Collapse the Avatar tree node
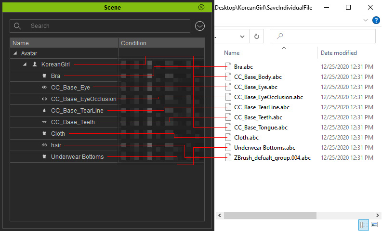 [x=15, y=53]
